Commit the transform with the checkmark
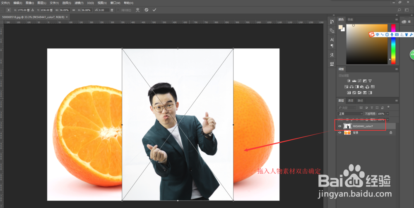 tap(154, 10)
